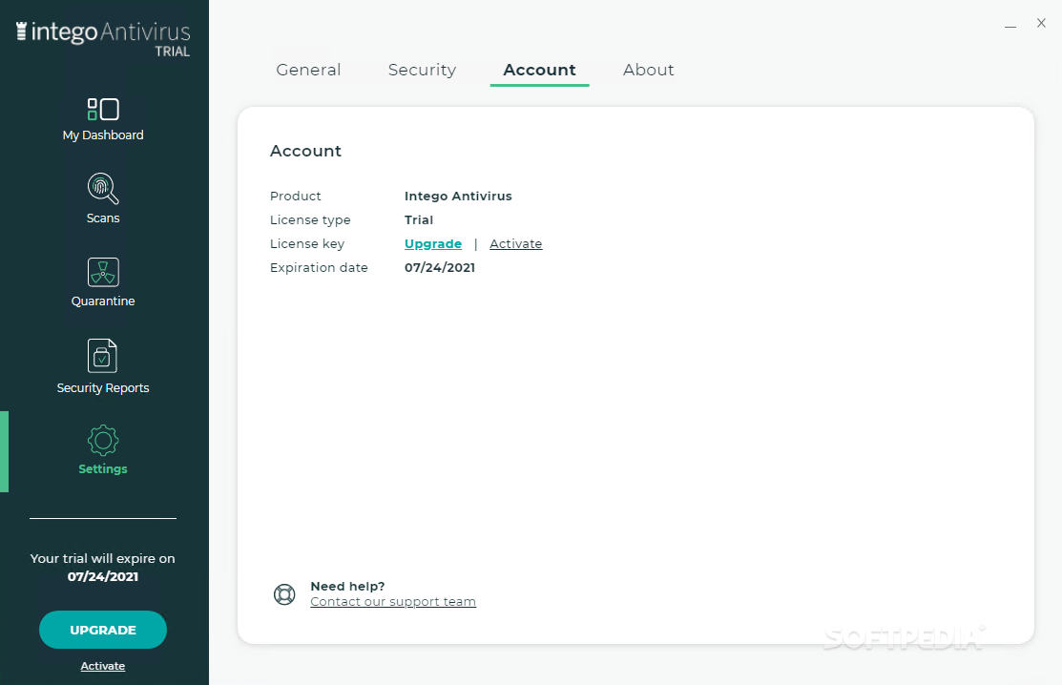Click the Intego Antivirus product name value
Viewport: 1062px width, 685px height.
(x=458, y=197)
